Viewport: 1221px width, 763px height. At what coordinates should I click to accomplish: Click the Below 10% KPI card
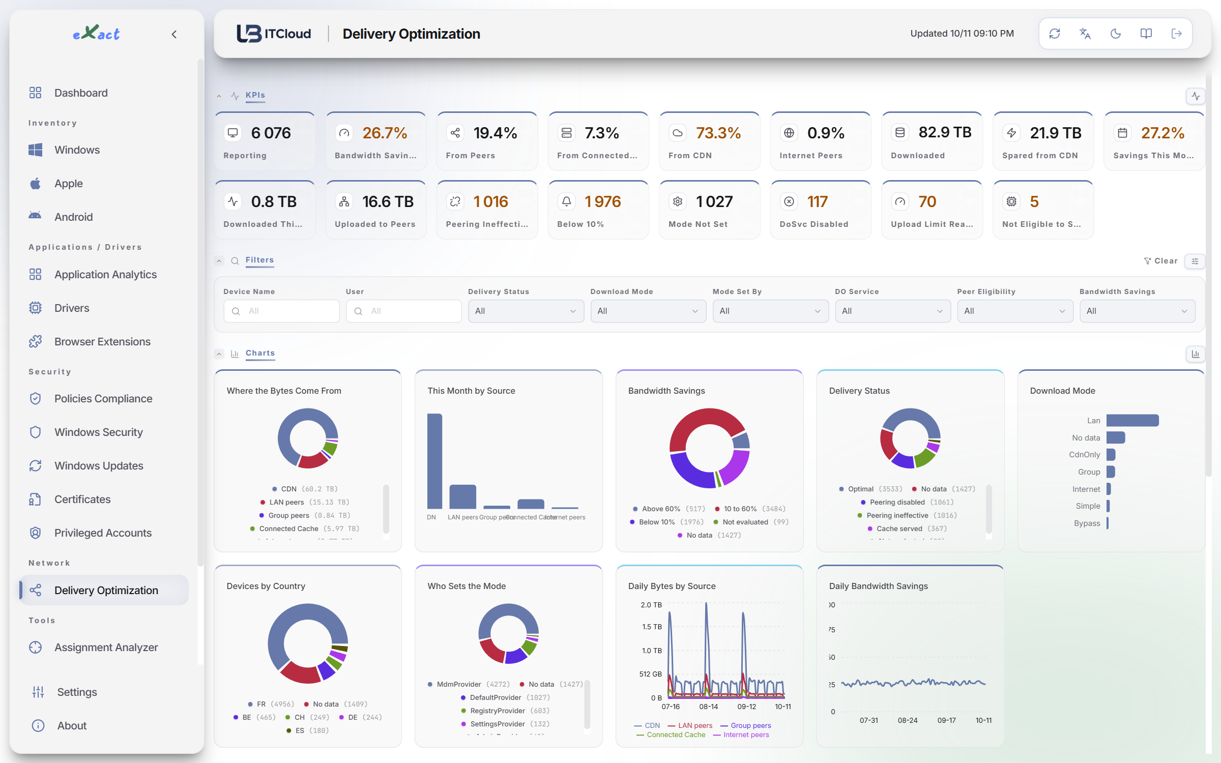click(598, 210)
